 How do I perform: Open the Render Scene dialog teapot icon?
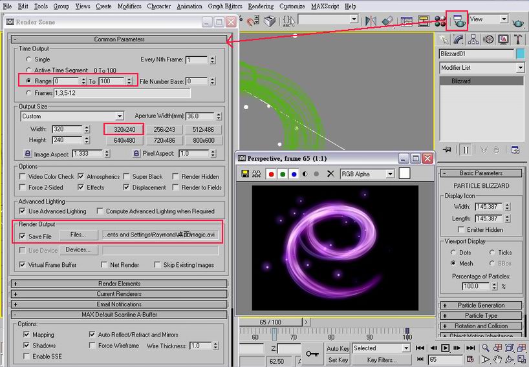coord(459,21)
